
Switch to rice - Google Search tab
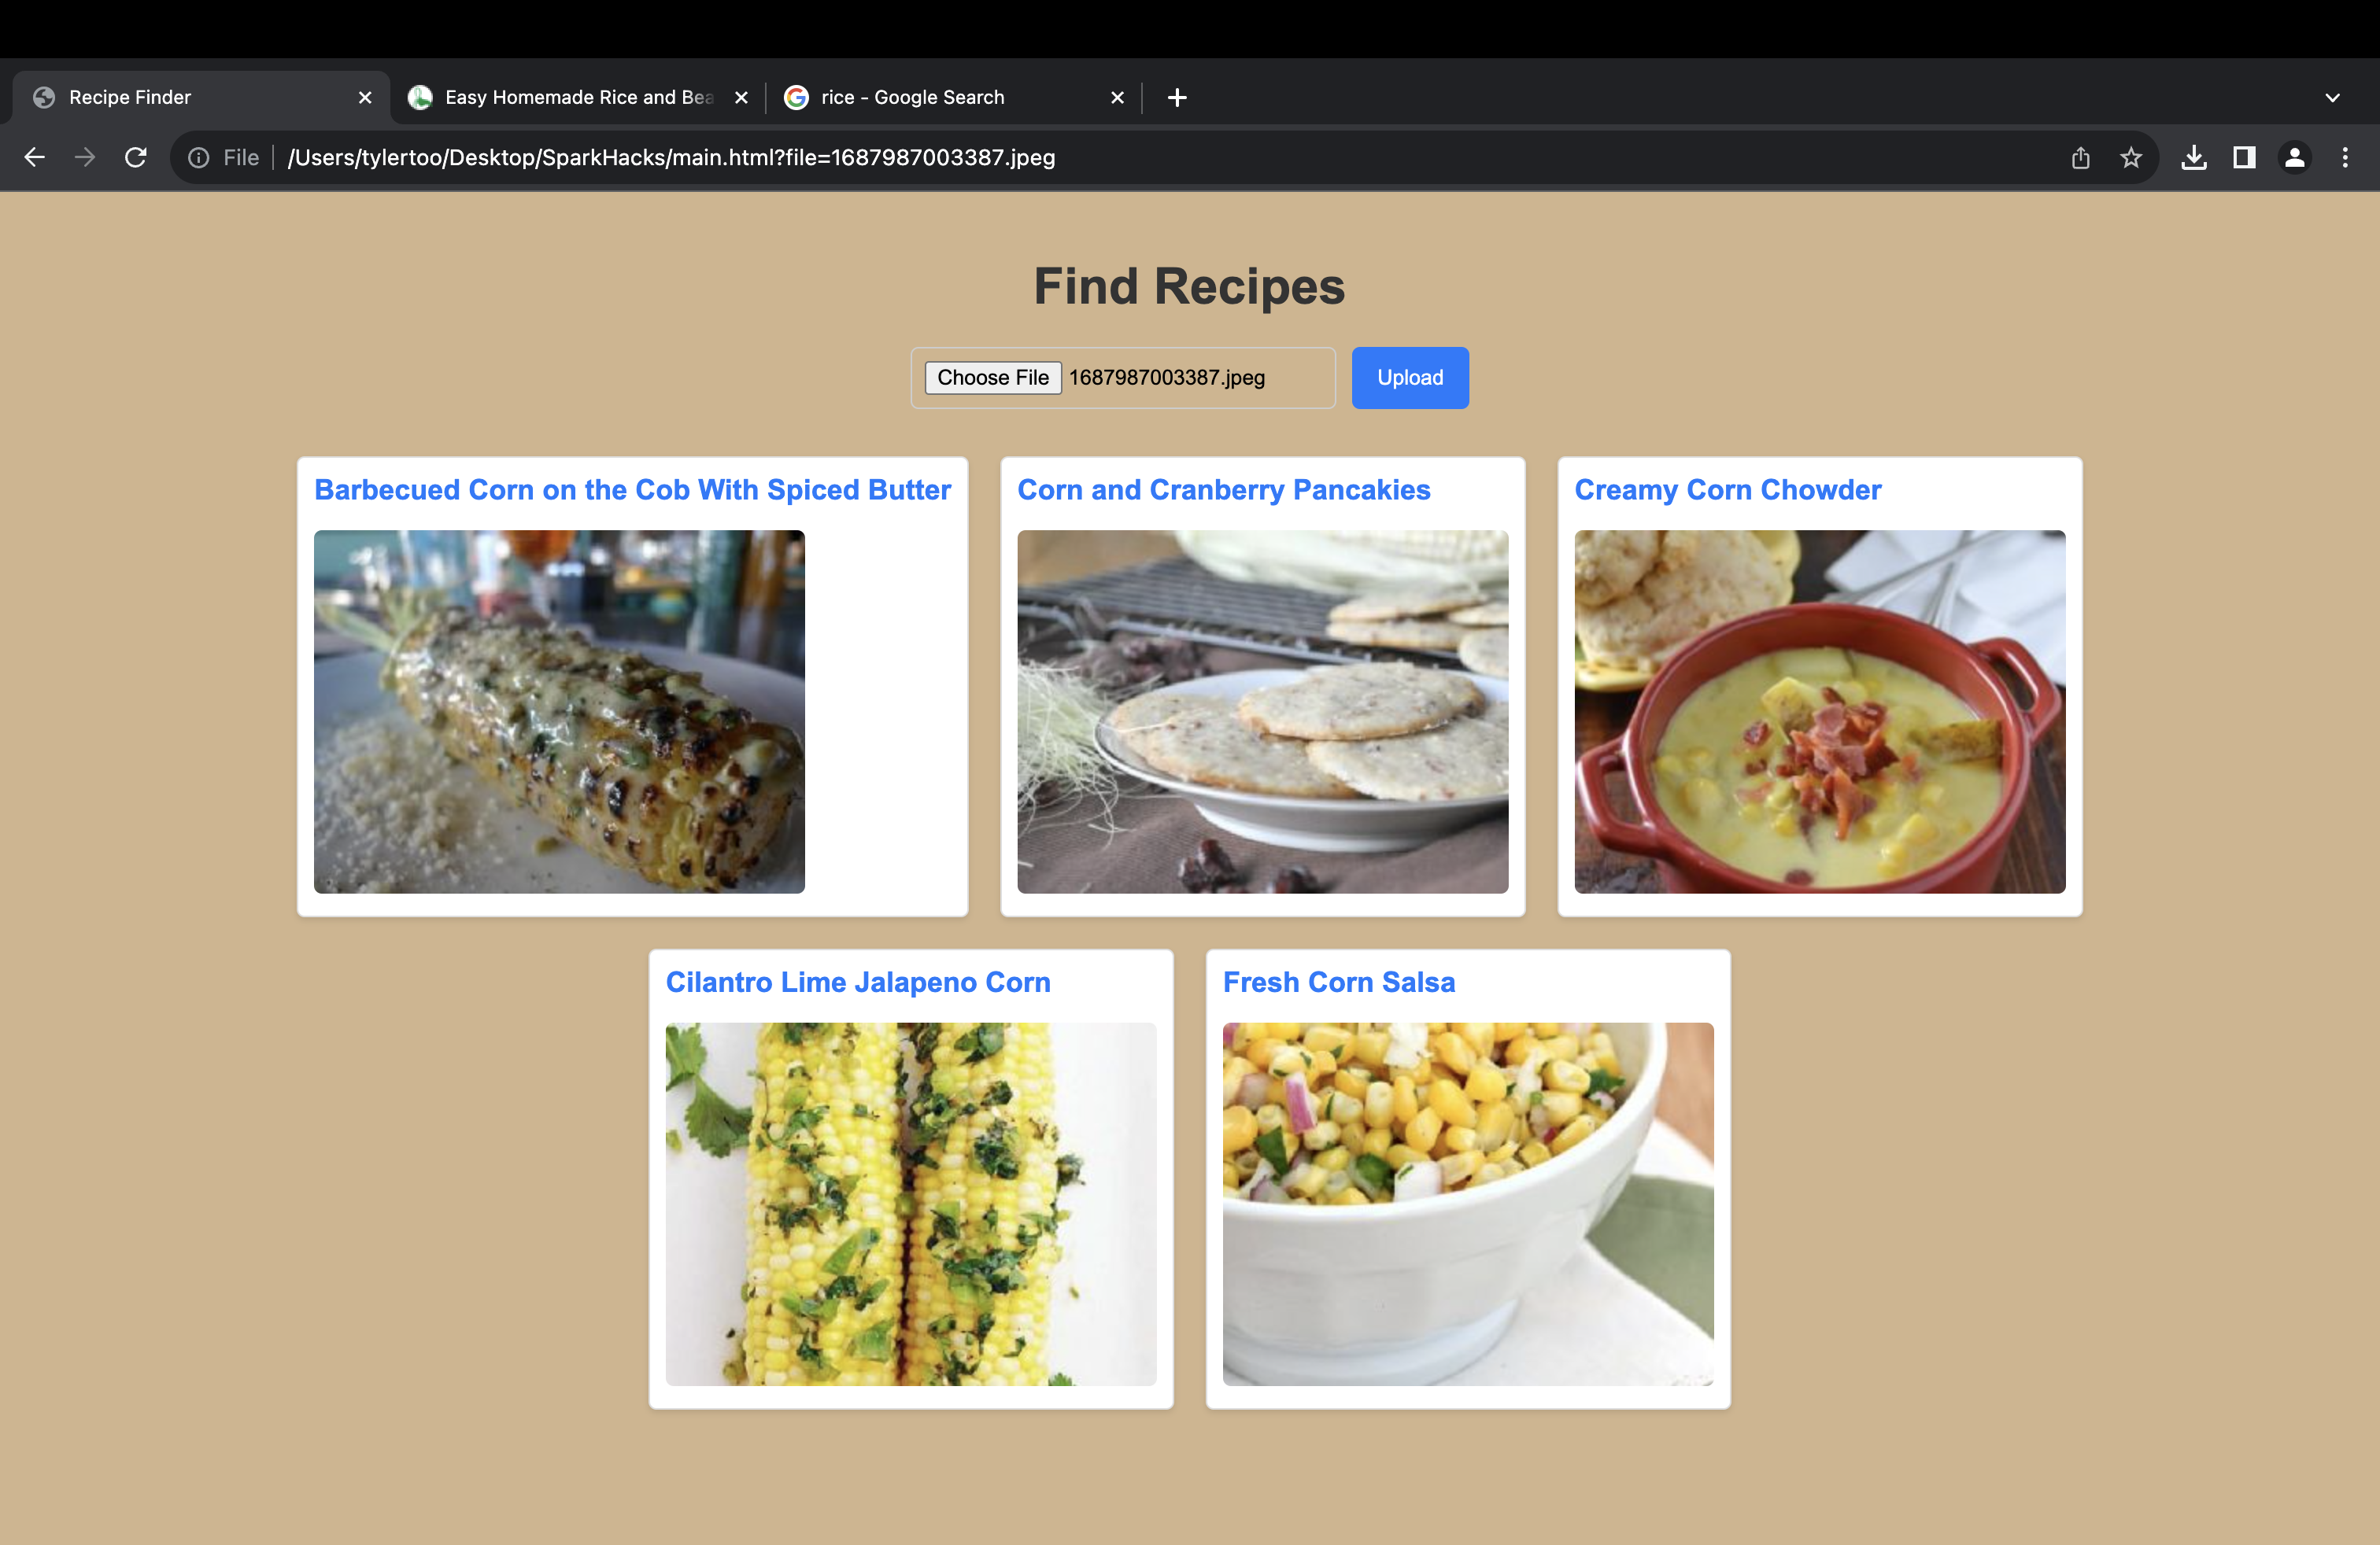coord(911,97)
